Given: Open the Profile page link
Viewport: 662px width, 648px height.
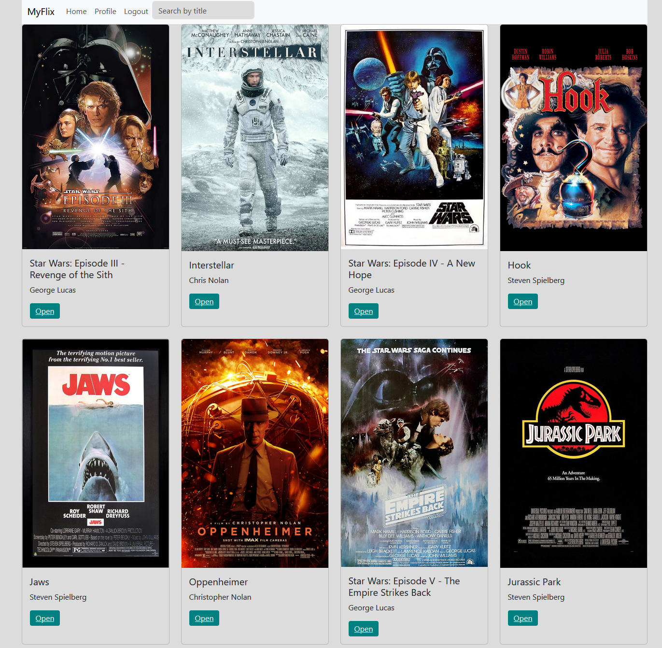Looking at the screenshot, I should coord(105,12).
